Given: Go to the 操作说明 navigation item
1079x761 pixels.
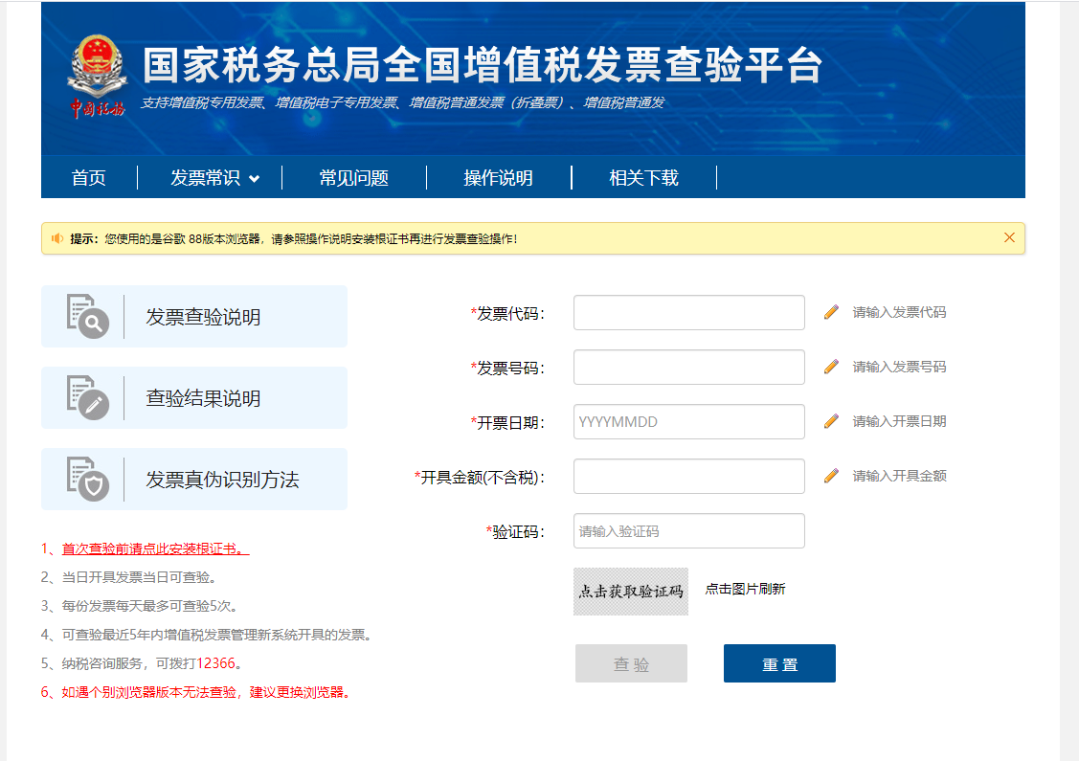Looking at the screenshot, I should tap(498, 178).
